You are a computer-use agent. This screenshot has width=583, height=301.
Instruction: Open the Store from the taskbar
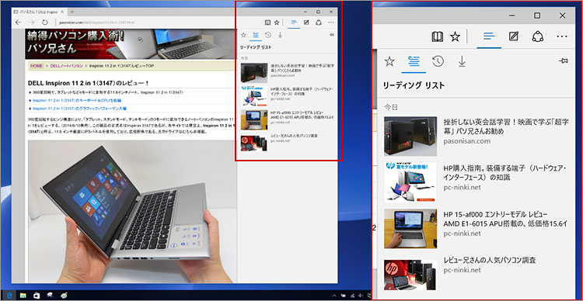point(37,296)
